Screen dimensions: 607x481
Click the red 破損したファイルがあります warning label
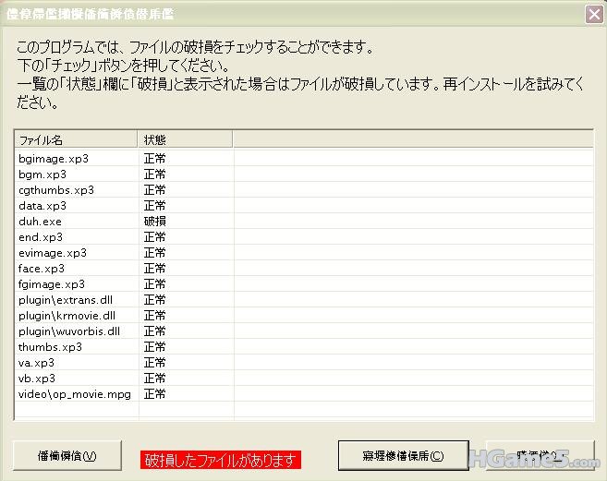tap(221, 460)
